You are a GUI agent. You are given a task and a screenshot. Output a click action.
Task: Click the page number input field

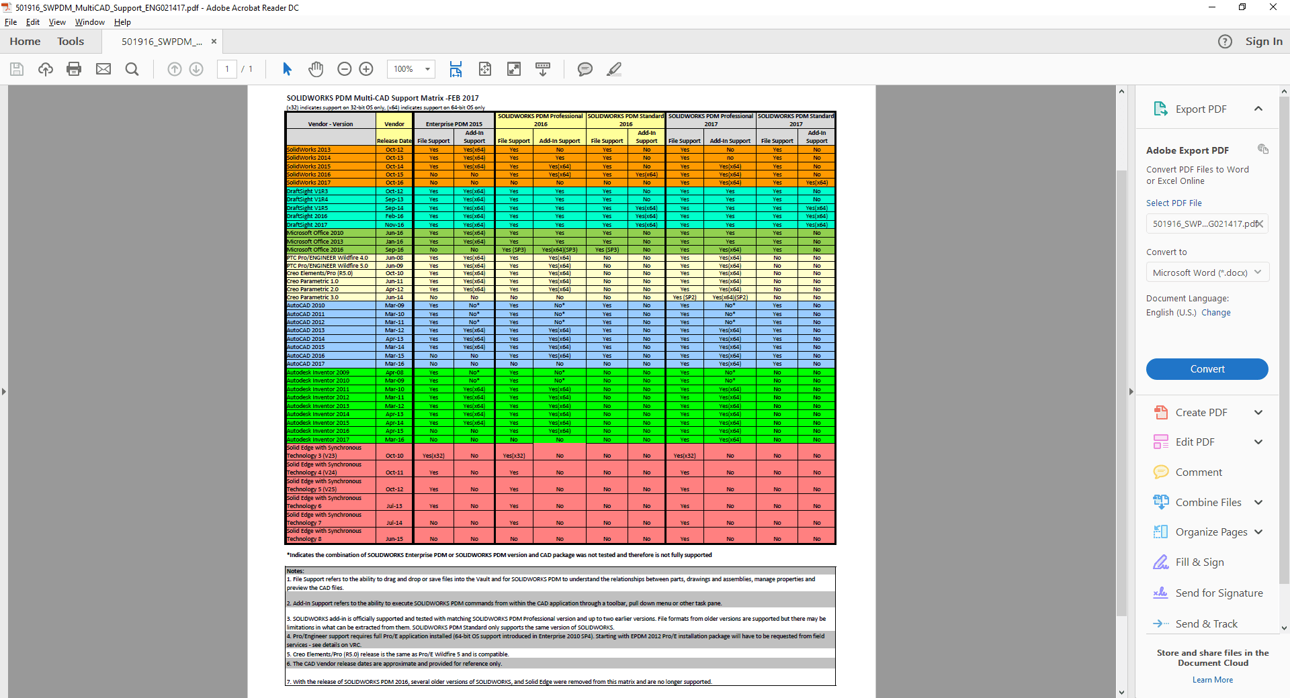tap(227, 69)
